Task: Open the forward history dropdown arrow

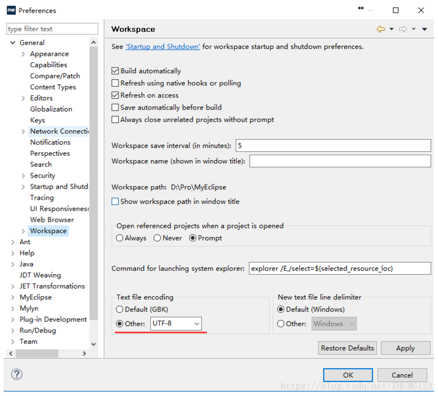Action: pos(414,29)
